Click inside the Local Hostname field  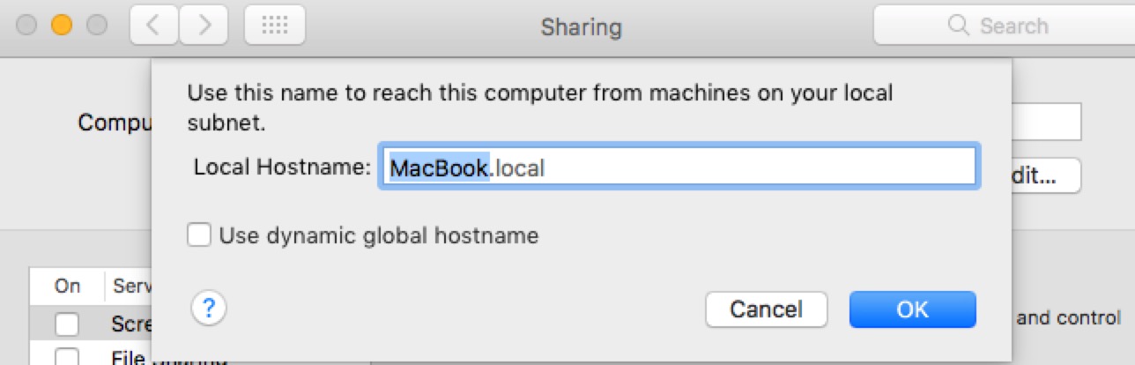(678, 167)
